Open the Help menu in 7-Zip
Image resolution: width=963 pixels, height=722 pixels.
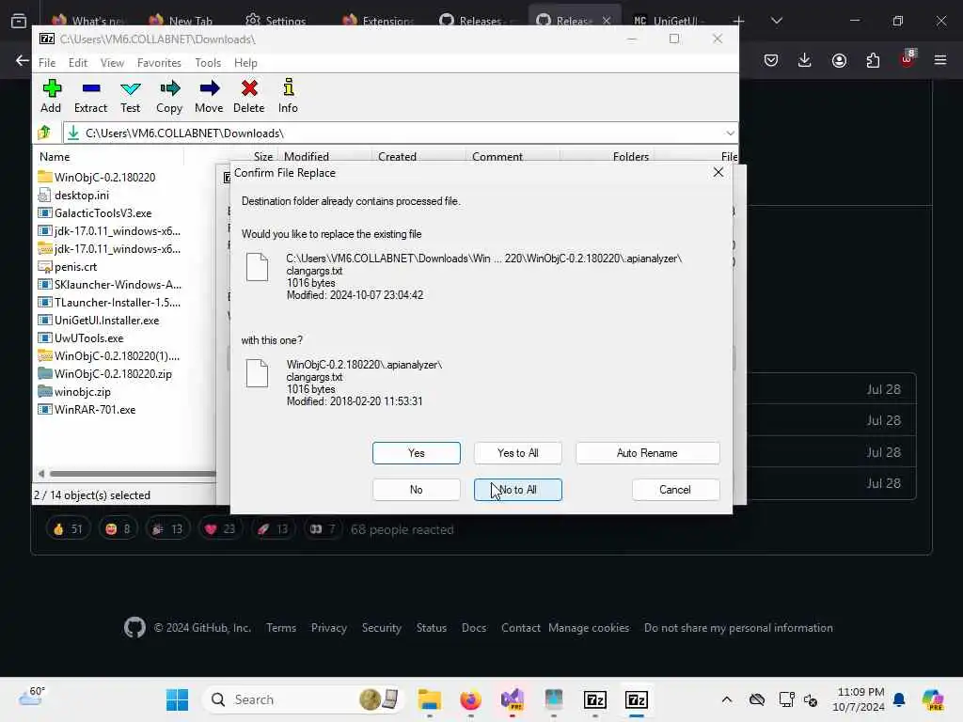(x=245, y=63)
